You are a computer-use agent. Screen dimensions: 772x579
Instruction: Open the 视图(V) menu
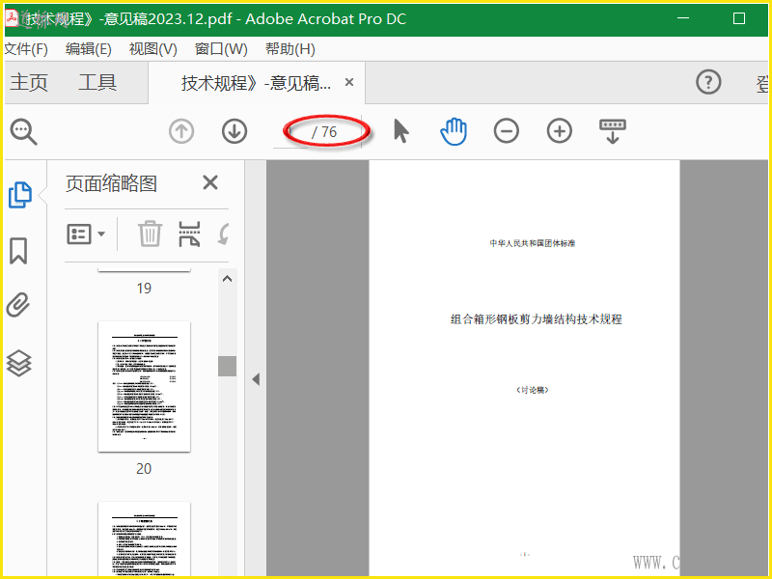[x=153, y=49]
